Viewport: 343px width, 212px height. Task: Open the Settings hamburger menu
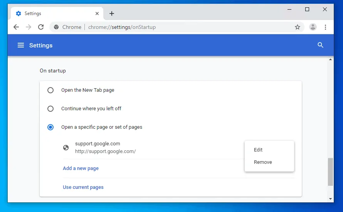click(21, 45)
